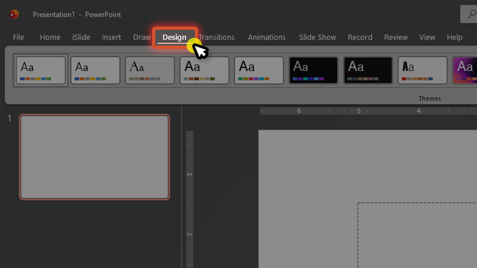The image size is (477, 268).
Task: Click the Presentation1 - PowerPoint title text
Action: pyautogui.click(x=77, y=15)
